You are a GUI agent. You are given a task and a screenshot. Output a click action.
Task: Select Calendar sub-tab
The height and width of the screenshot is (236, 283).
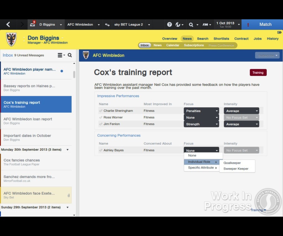pos(172,45)
